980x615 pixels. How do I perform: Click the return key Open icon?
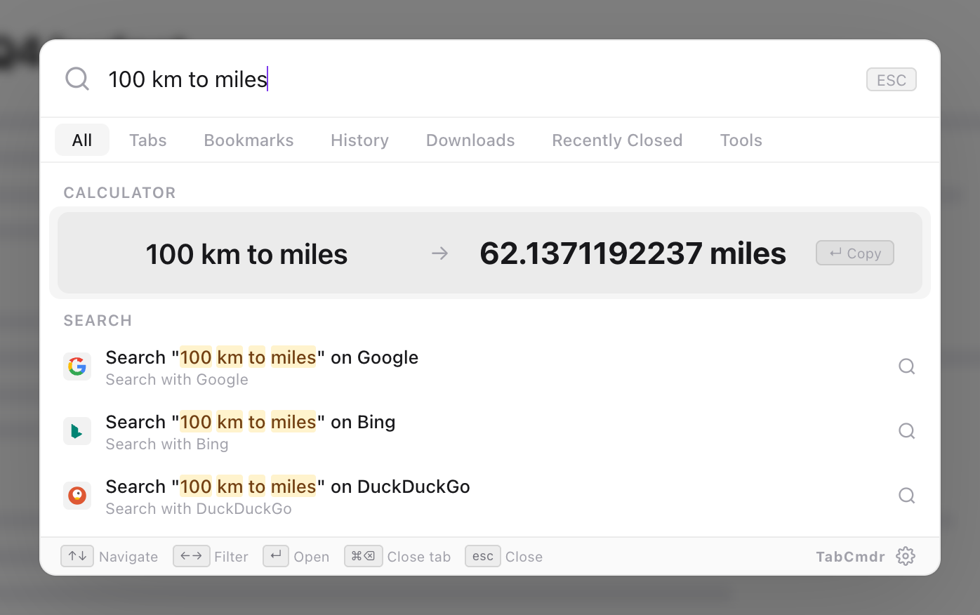point(276,556)
